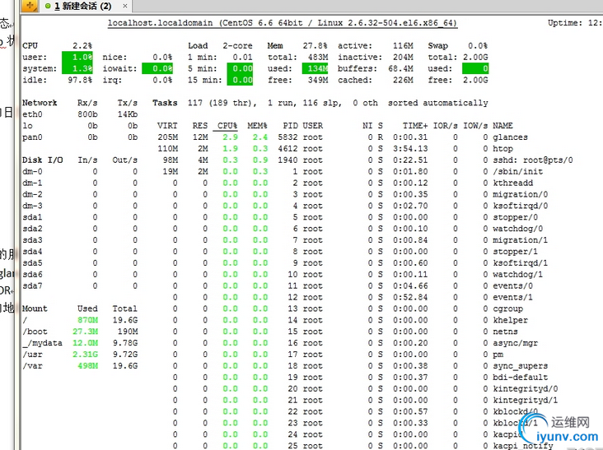Viewport: 603px width, 450px height.
Task: Click the idle value 97.8%
Action: [x=80, y=81]
